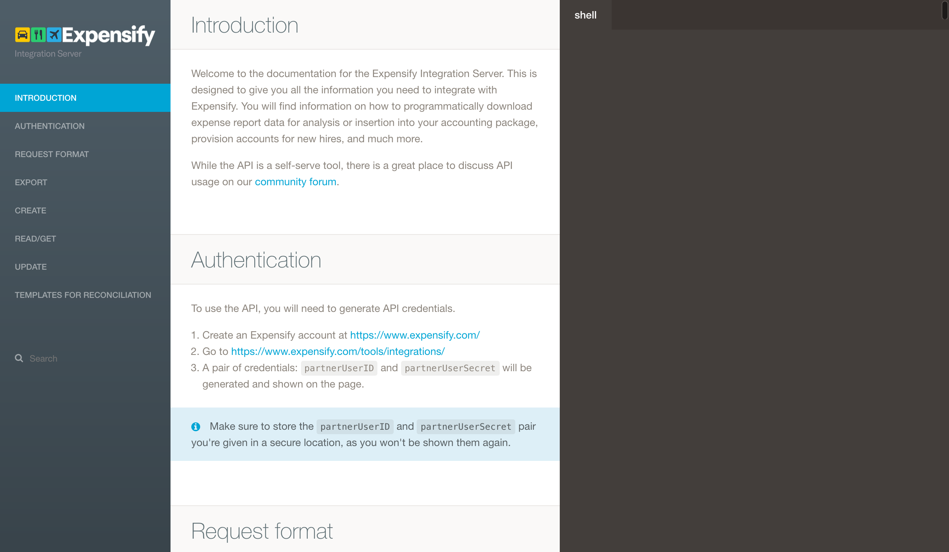The width and height of the screenshot is (949, 552).
Task: Click partnerUserID code in the notice
Action: tap(355, 426)
